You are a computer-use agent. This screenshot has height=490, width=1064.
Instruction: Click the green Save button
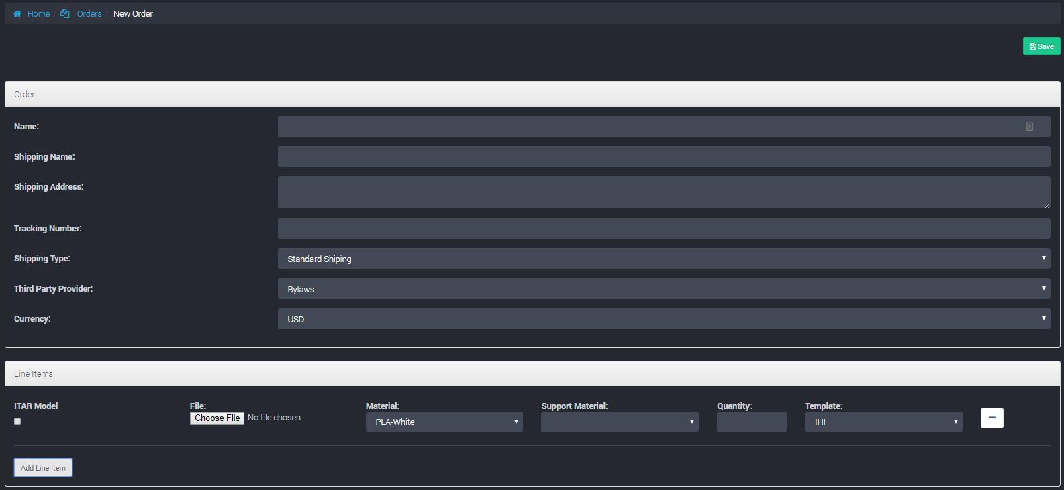[1041, 46]
